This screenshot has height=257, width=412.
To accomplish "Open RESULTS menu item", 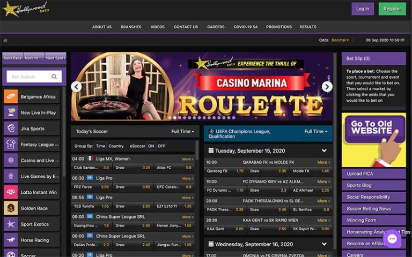I will pos(308,27).
